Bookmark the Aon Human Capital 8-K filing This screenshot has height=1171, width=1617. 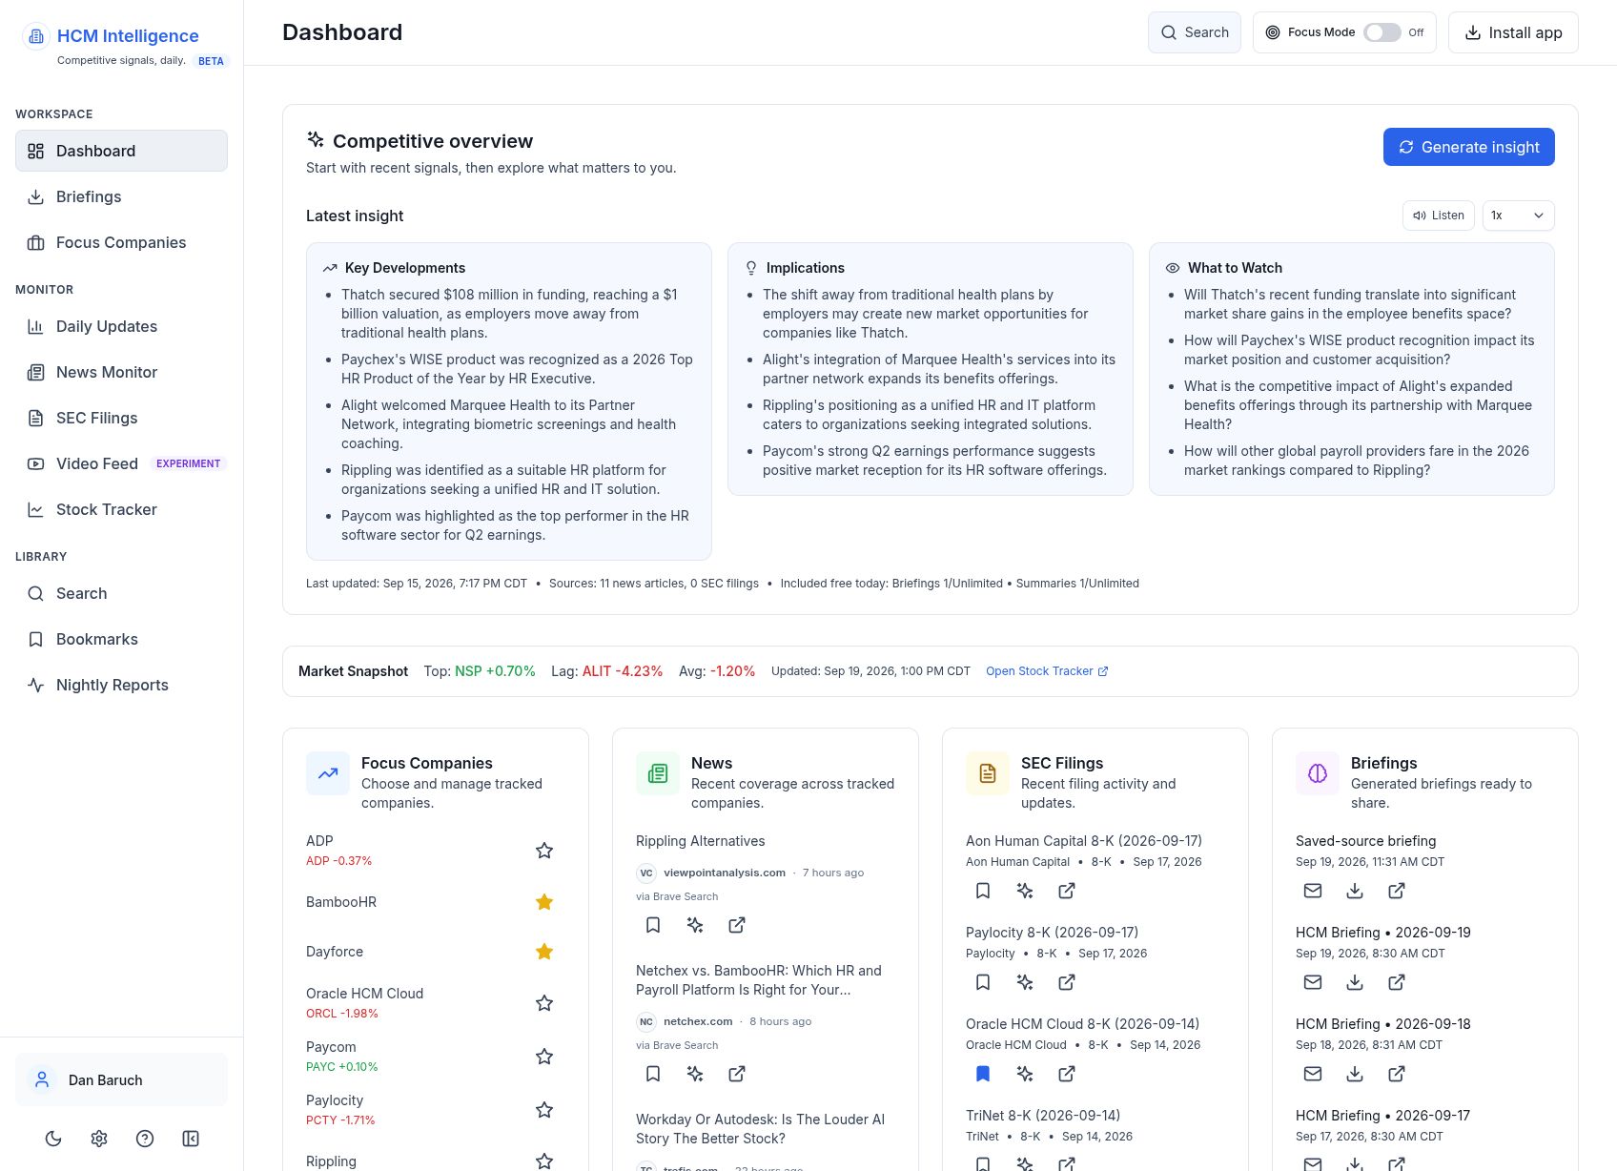(983, 891)
